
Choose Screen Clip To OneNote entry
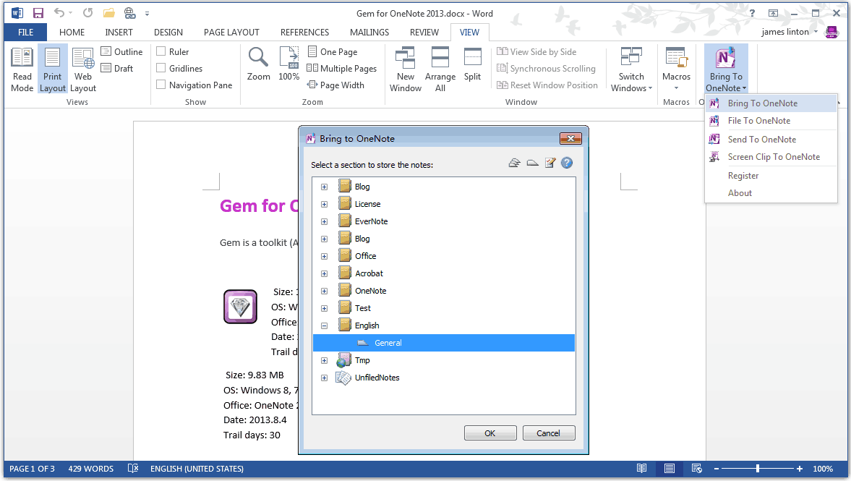(771, 157)
